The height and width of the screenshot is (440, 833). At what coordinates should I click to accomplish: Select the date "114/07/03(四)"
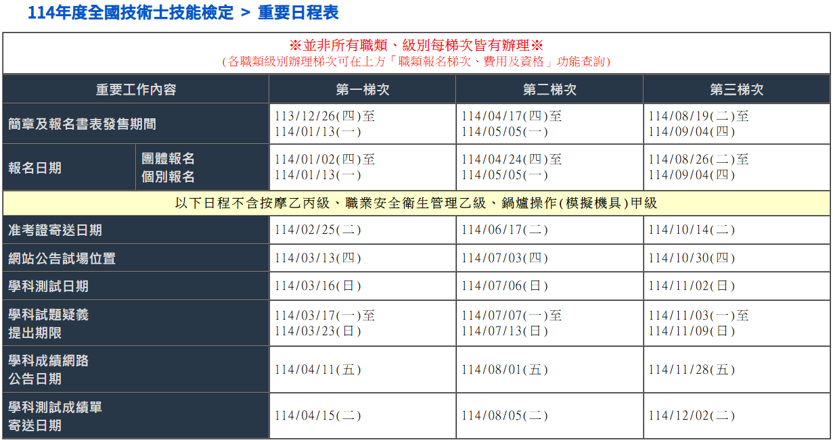coord(505,258)
